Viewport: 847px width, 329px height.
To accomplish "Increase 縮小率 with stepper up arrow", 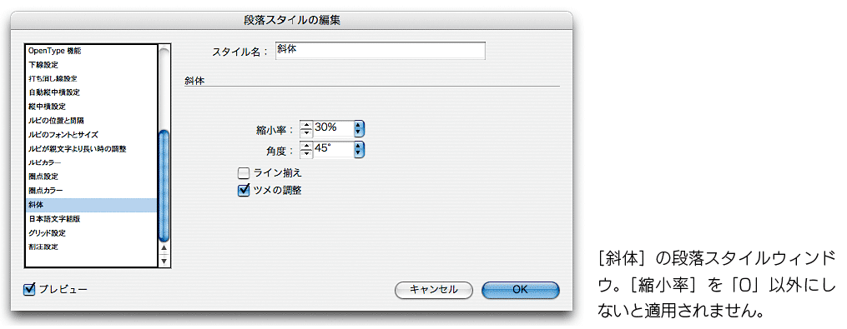I will (306, 125).
